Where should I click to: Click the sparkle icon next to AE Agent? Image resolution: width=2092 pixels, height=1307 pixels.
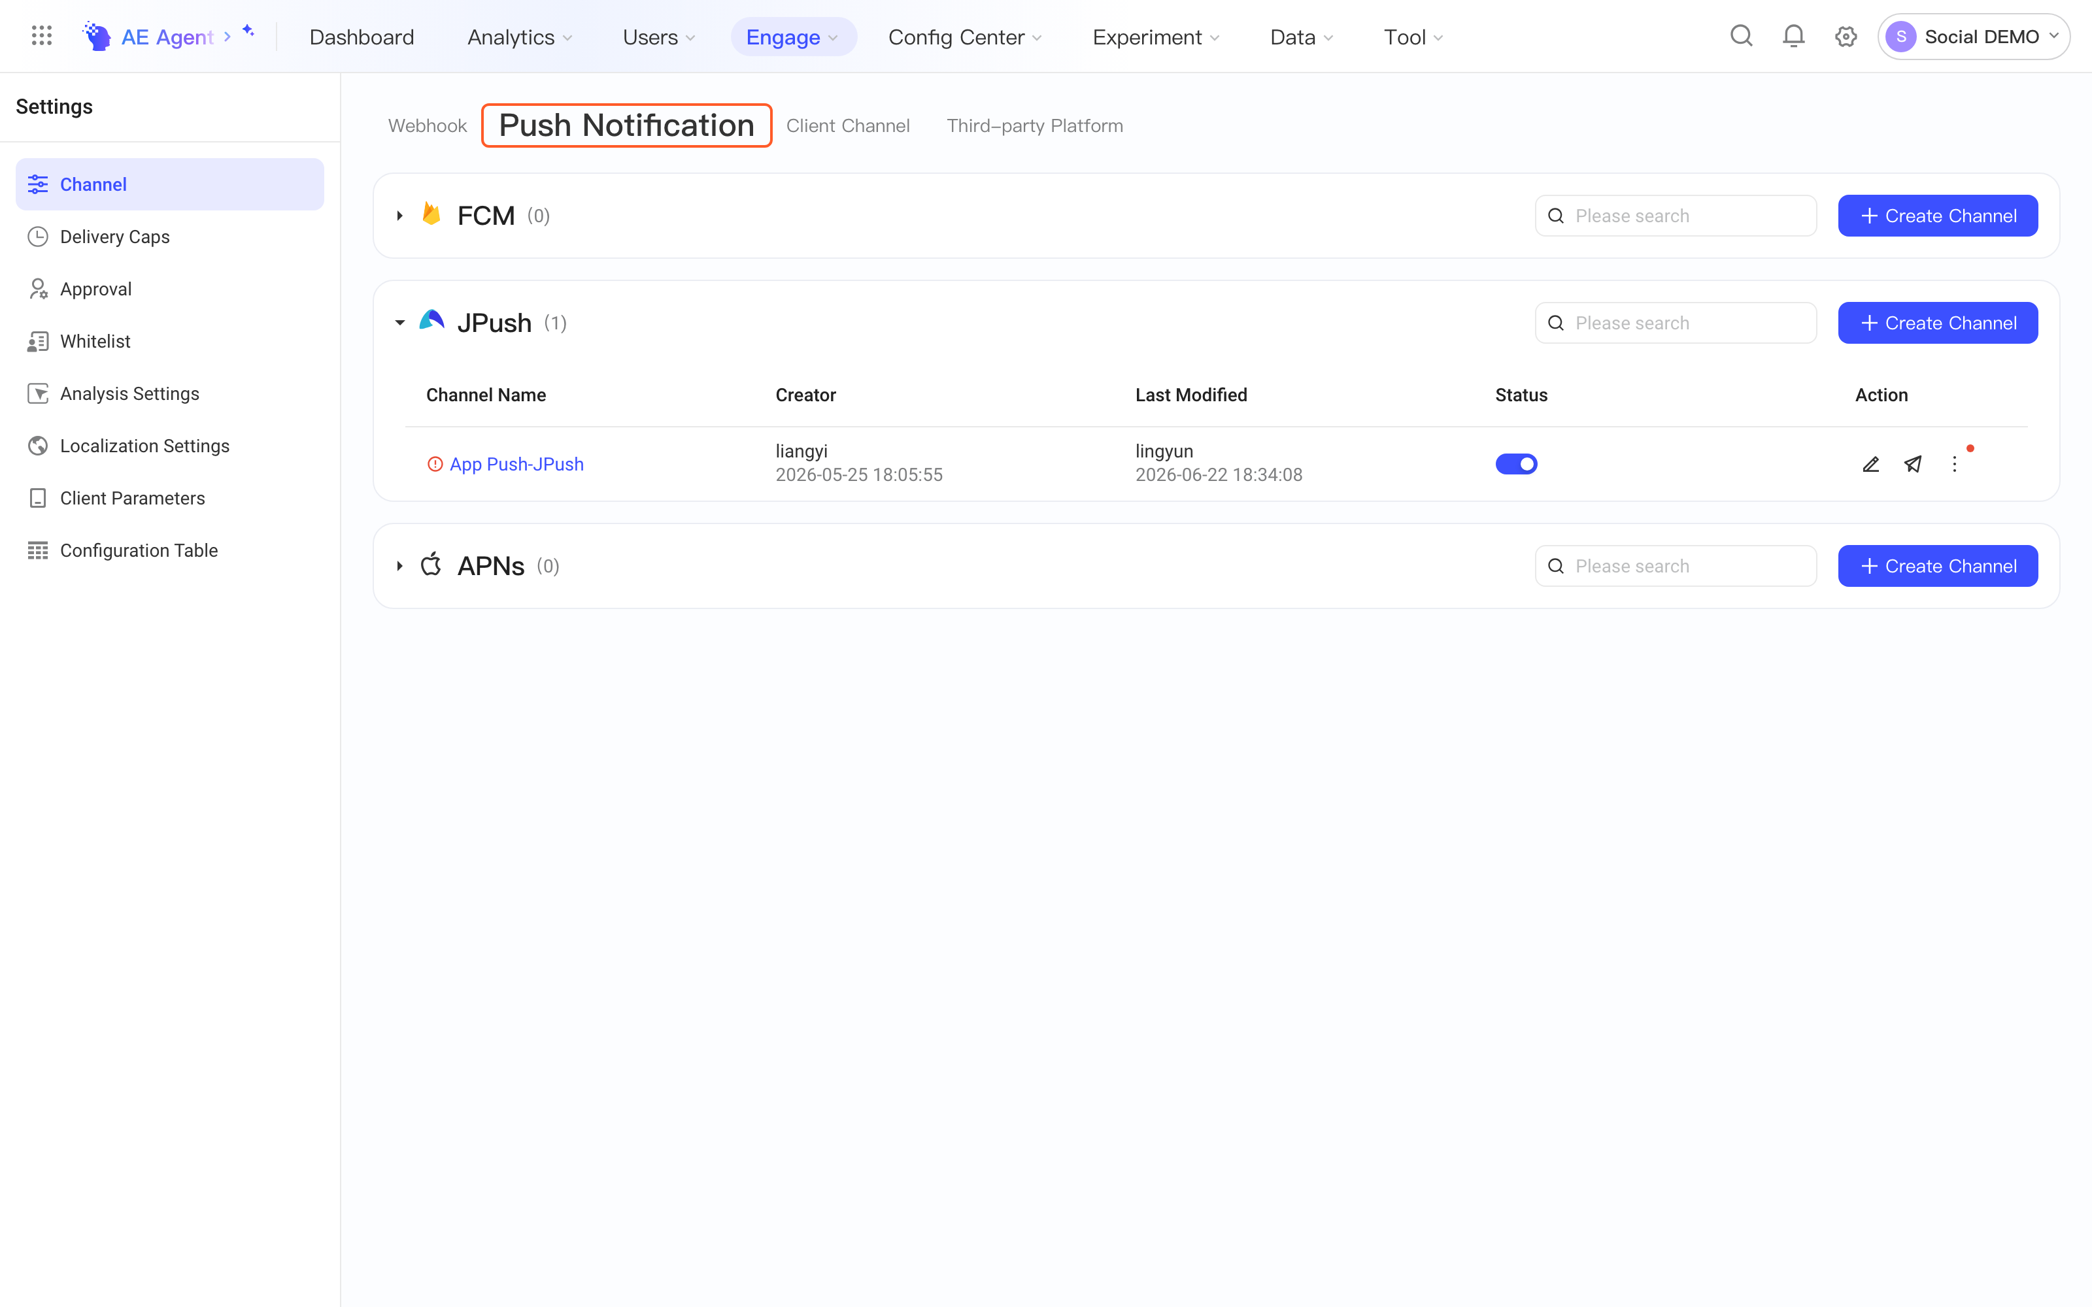pyautogui.click(x=248, y=31)
